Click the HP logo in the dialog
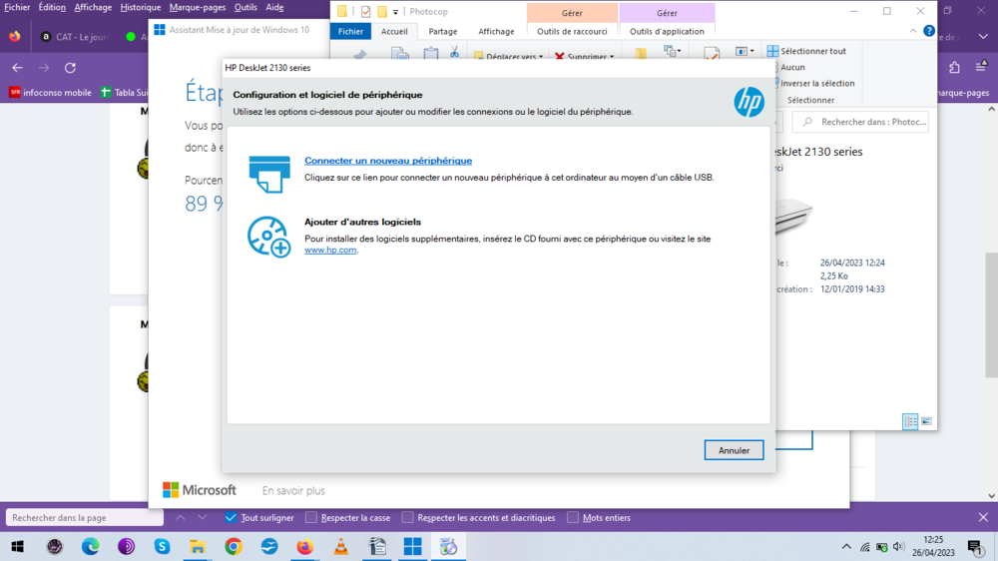The width and height of the screenshot is (998, 561). tap(748, 101)
